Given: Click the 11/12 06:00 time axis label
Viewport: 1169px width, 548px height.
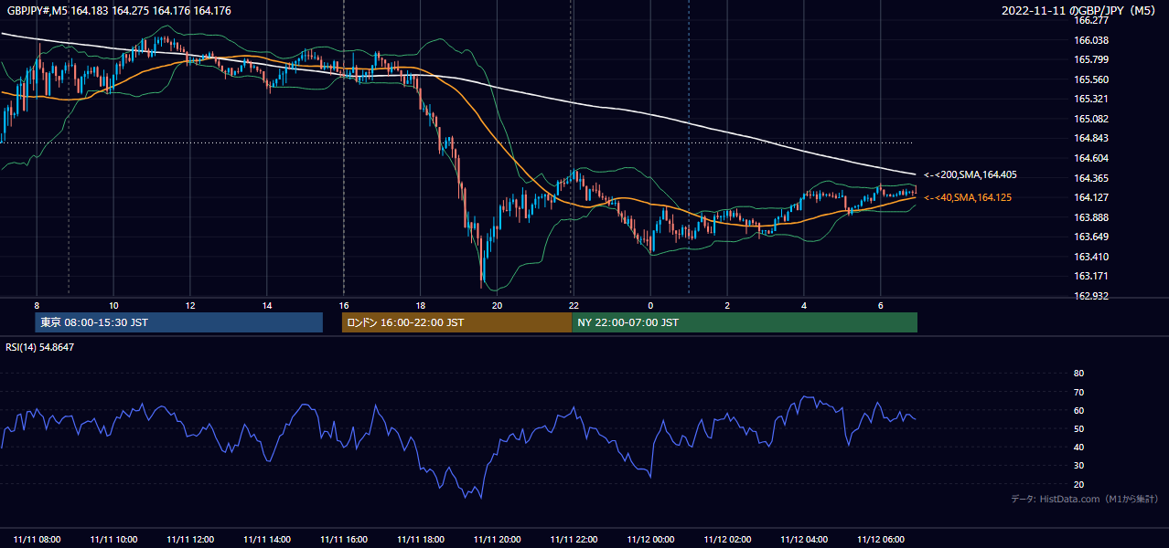Looking at the screenshot, I should pos(881,540).
